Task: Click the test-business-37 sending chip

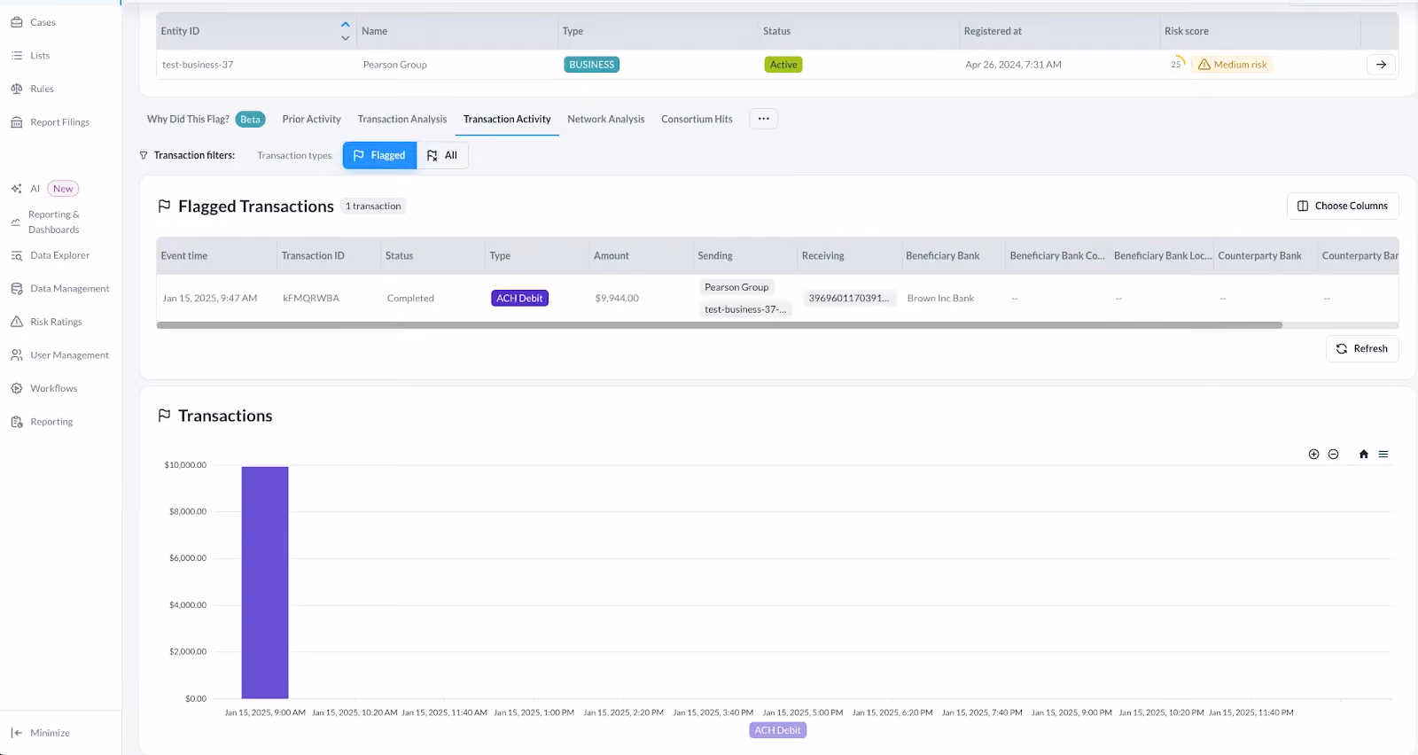Action: (x=745, y=309)
